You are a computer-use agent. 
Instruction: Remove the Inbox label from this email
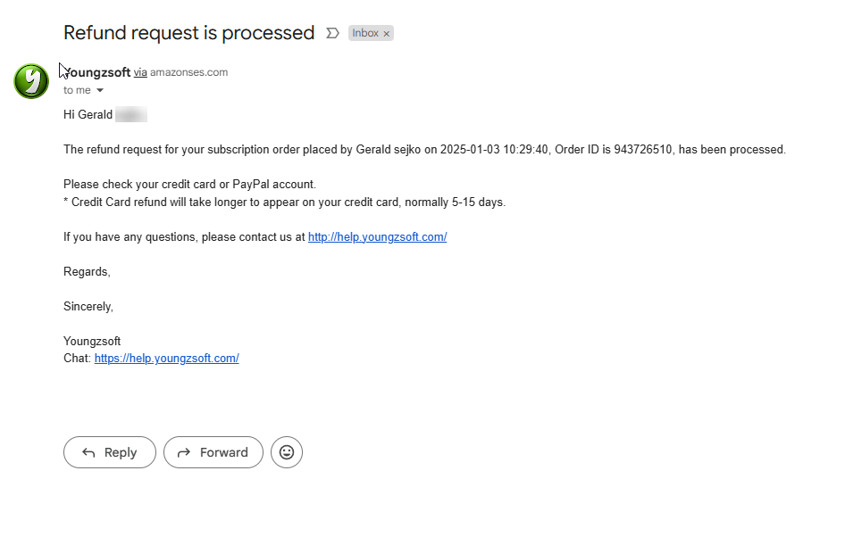[x=387, y=34]
